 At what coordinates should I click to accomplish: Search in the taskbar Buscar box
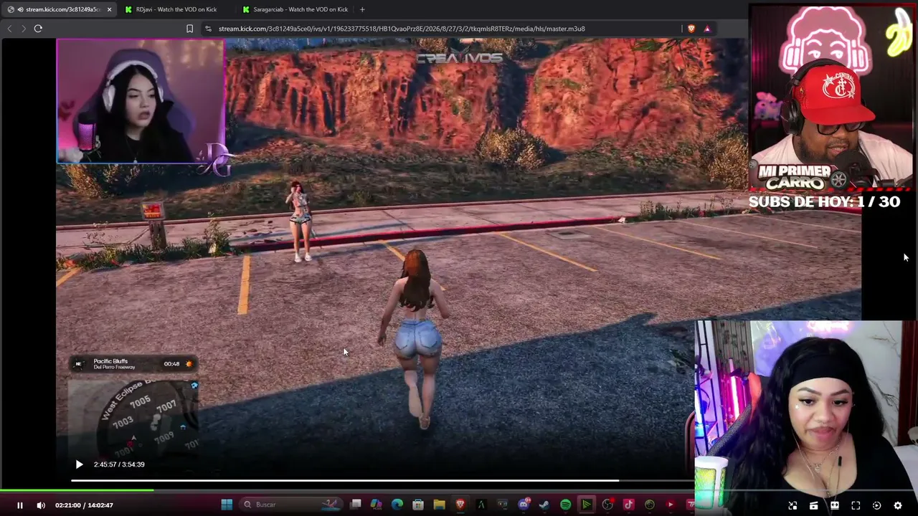coord(290,505)
